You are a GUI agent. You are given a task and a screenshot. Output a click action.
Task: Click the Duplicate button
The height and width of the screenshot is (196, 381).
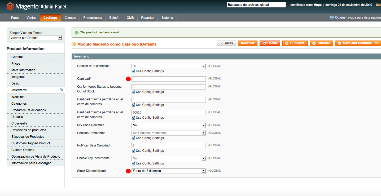295,43
